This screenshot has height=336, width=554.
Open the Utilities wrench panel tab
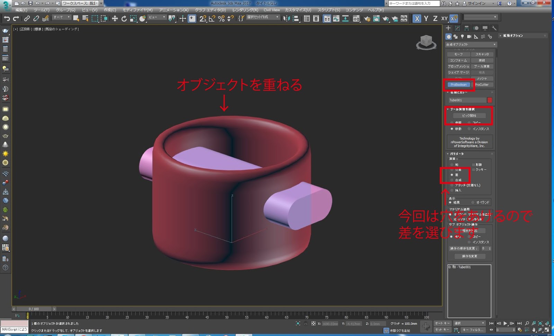coord(494,28)
